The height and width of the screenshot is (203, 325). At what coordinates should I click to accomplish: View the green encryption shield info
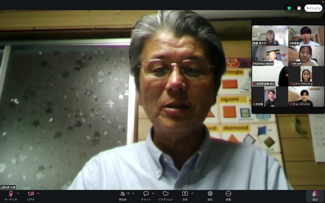(289, 8)
